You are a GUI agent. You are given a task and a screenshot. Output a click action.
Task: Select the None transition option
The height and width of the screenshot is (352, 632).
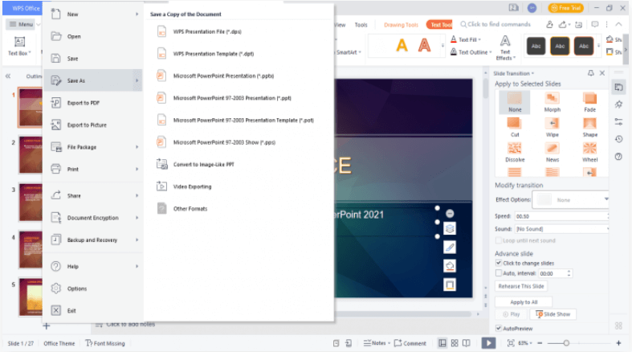(515, 101)
